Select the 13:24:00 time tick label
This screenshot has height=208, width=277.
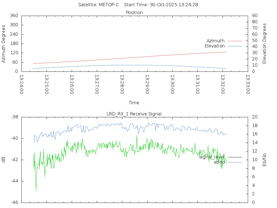point(21,84)
